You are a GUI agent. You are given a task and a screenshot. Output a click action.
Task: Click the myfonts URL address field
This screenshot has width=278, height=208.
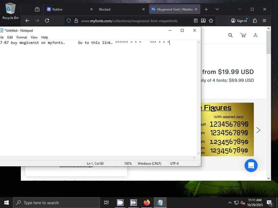129,21
